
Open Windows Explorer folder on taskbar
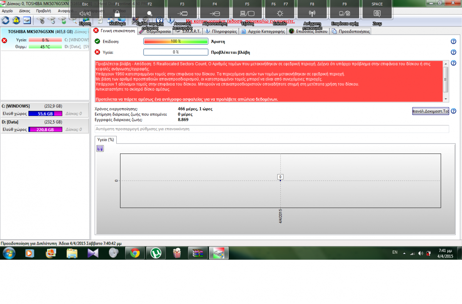pyautogui.click(x=72, y=253)
